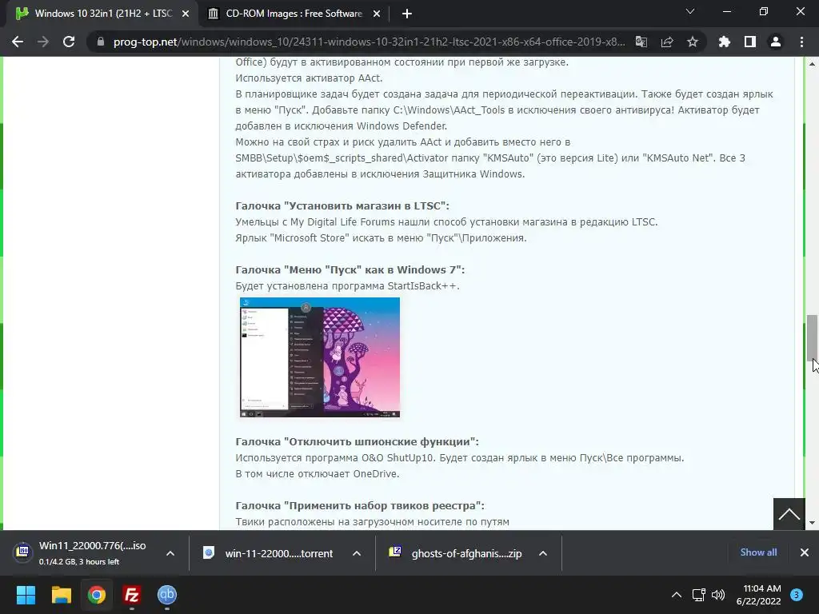Open the Extensions puzzle icon
The width and height of the screenshot is (819, 614).
click(x=724, y=42)
